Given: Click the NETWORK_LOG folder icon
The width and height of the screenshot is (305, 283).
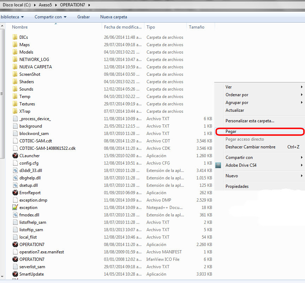Looking at the screenshot, I should coord(15,59).
